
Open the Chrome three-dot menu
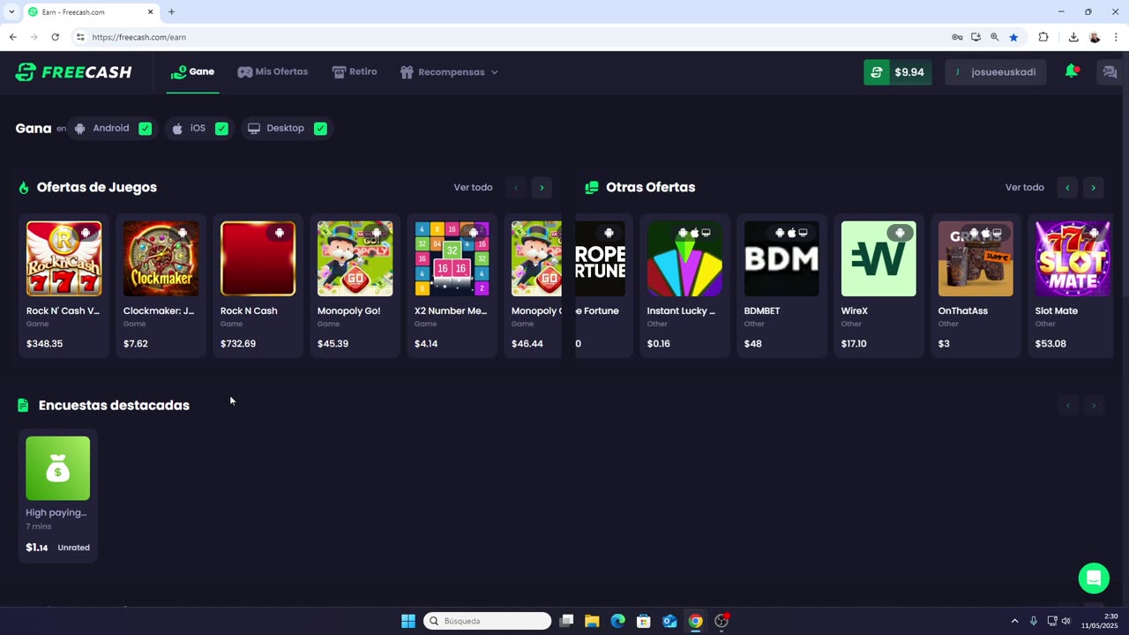1117,37
